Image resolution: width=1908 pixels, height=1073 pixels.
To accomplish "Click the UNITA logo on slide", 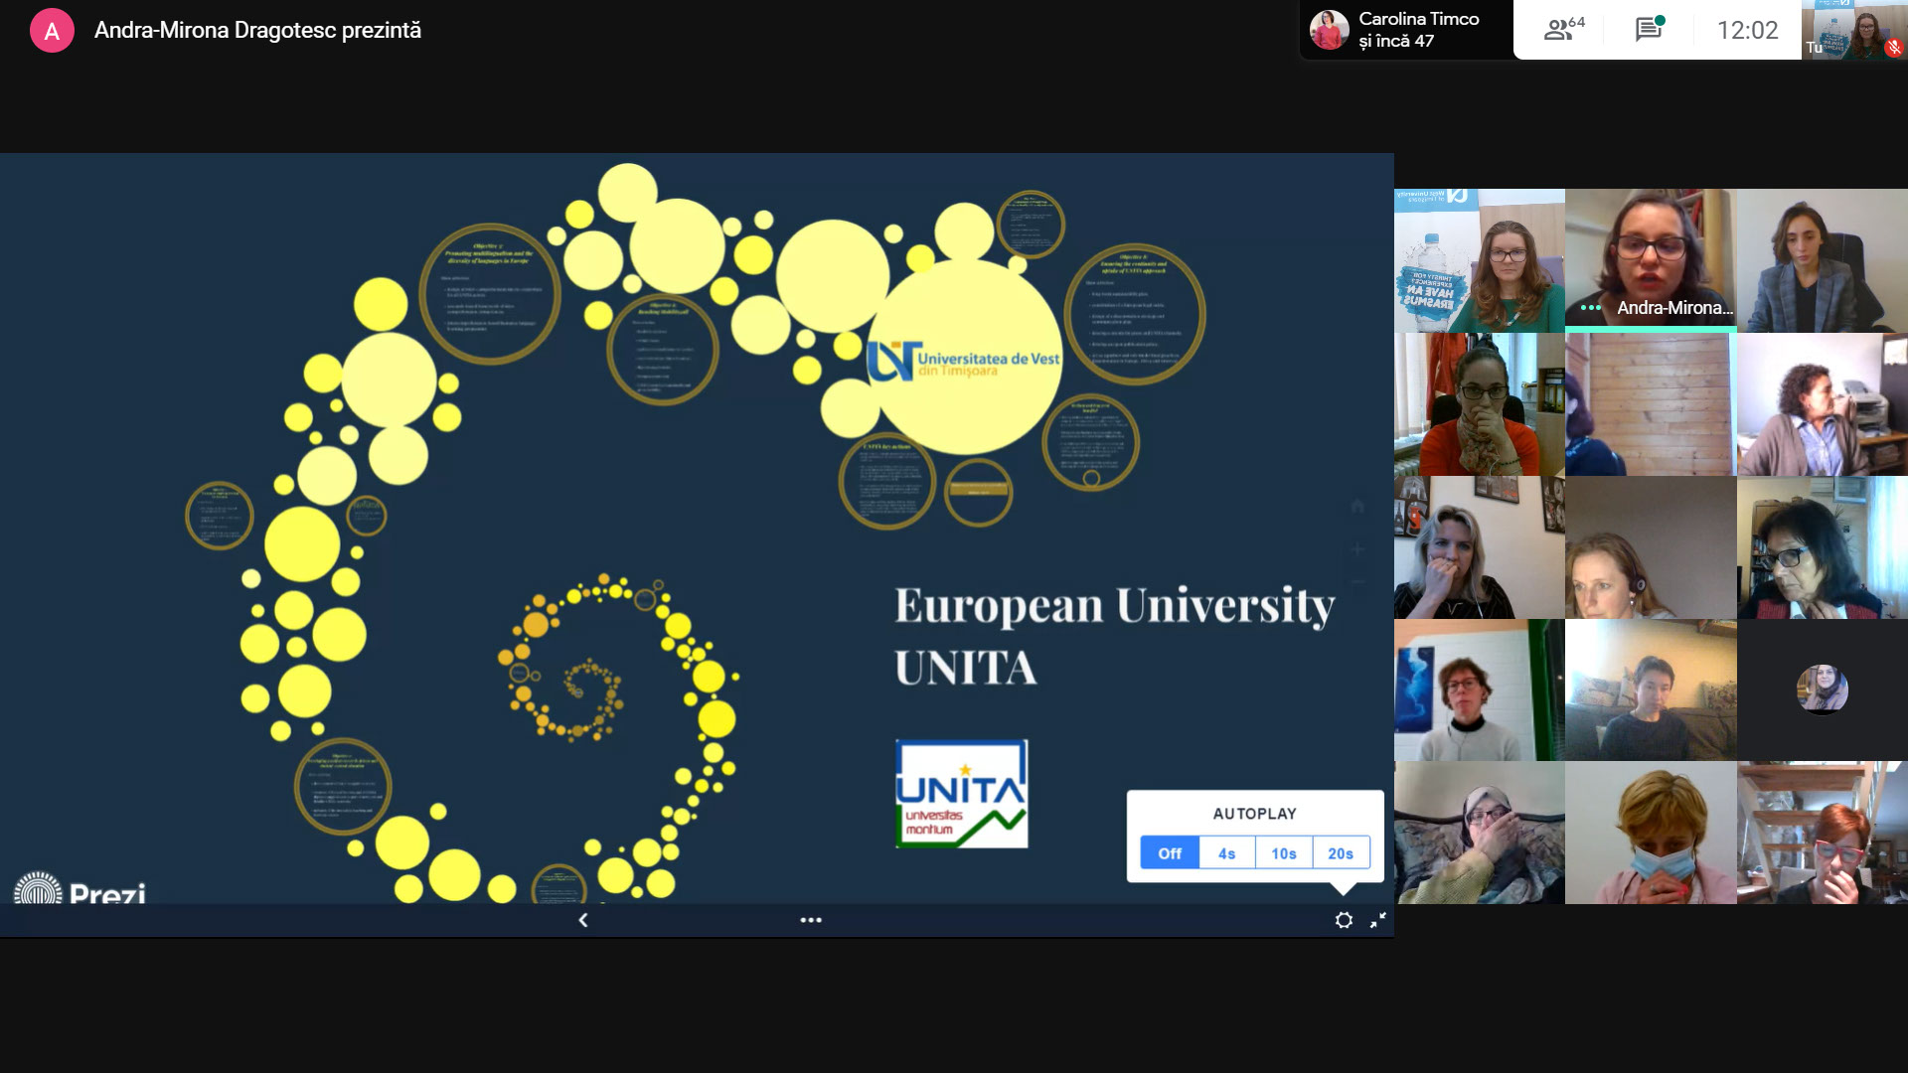I will click(961, 794).
